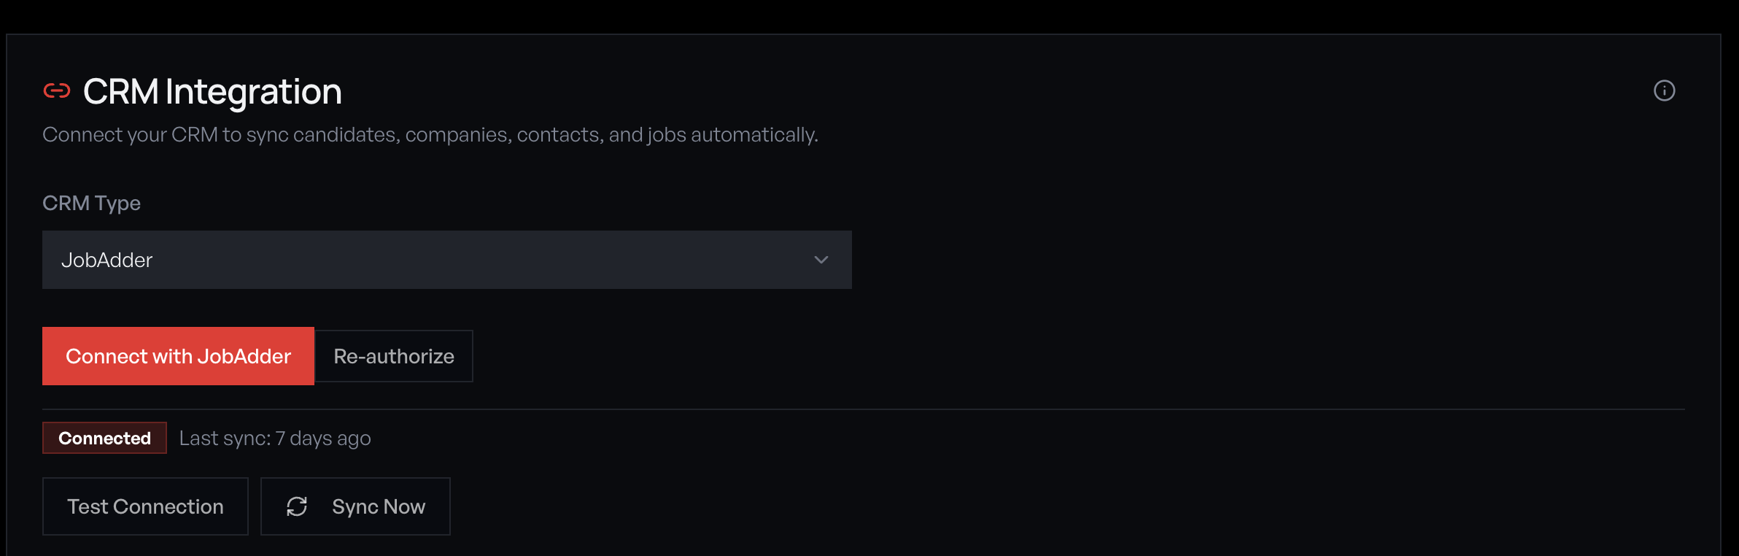Screen dimensions: 1739x556
Task: Open the CRM Type select box
Action: pyautogui.click(x=446, y=260)
